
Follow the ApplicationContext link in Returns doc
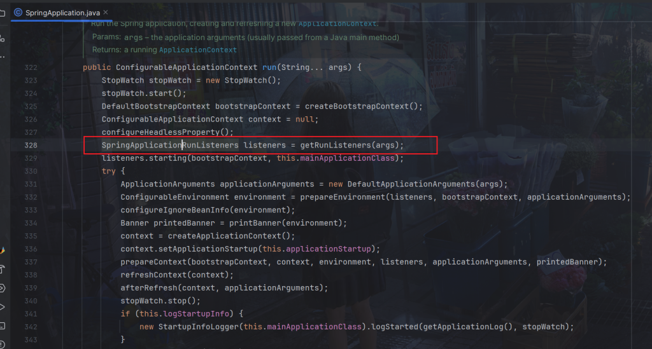[197, 50]
